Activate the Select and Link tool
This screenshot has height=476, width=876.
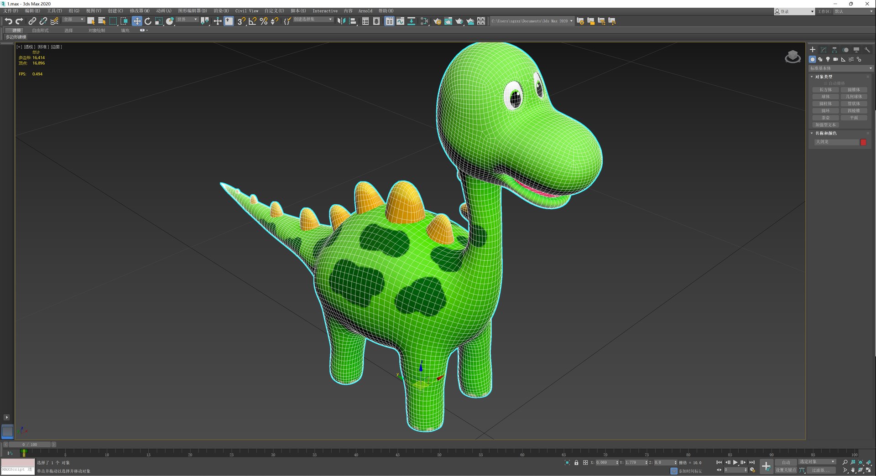tap(32, 21)
